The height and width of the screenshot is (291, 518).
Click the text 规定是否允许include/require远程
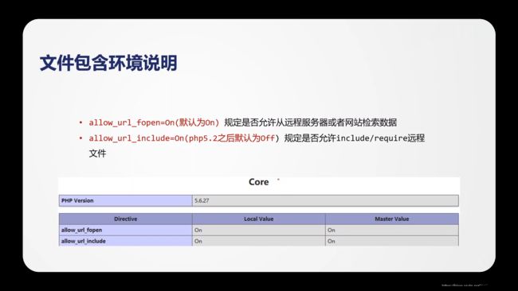pyautogui.click(x=355, y=138)
